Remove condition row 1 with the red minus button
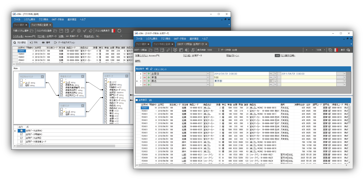Image resolution: width=364 pixels, height=180 pixels. 145,74
